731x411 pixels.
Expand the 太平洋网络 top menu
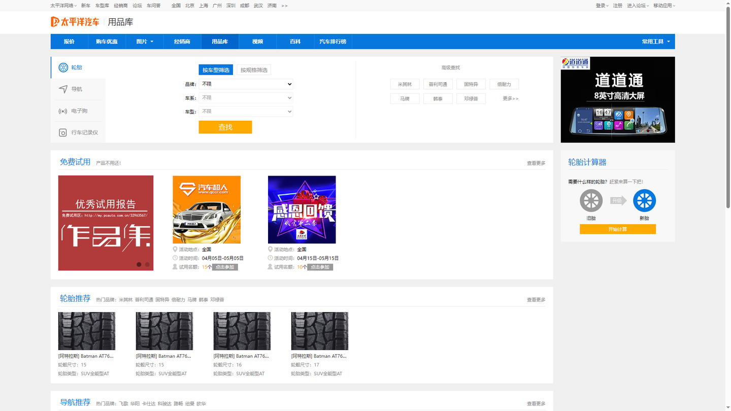coord(63,6)
